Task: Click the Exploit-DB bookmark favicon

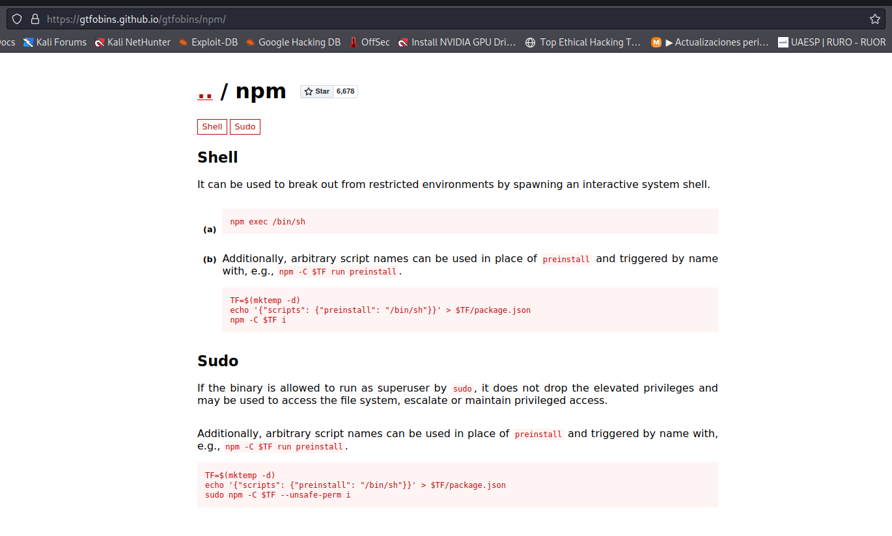Action: click(x=184, y=42)
